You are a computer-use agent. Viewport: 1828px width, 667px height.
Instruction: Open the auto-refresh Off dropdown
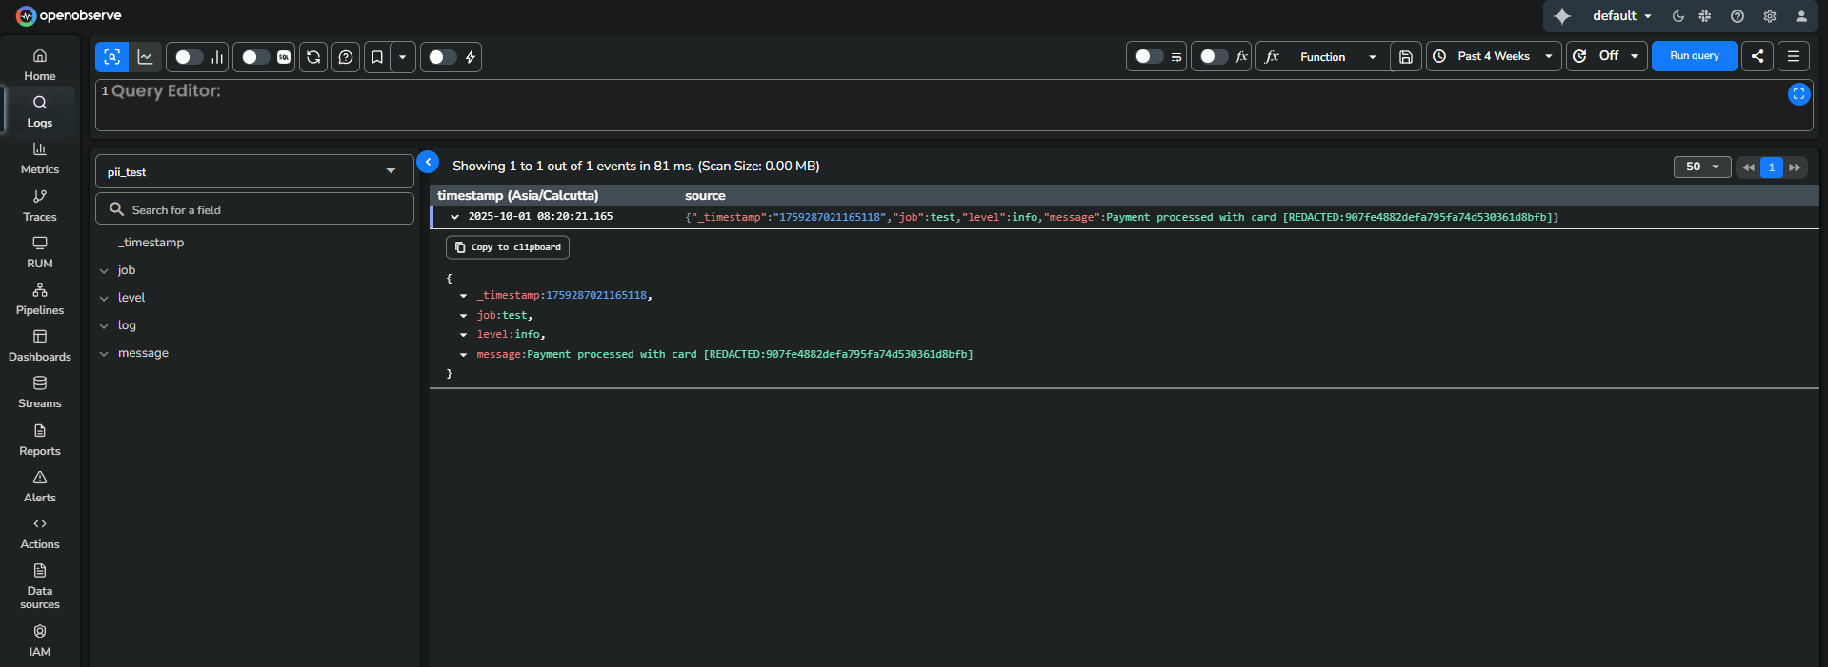pos(1607,56)
